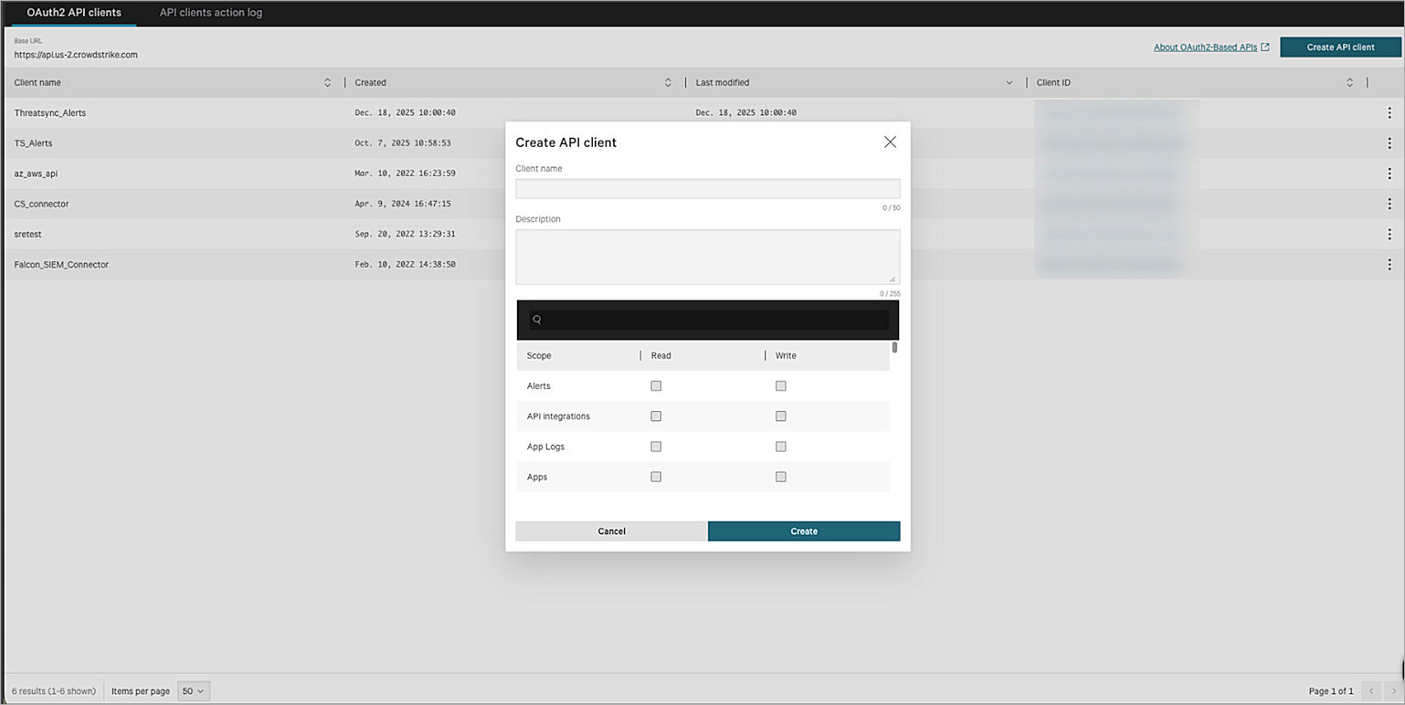Open Items per page dropdown
This screenshot has height=705, width=1405.
pos(194,691)
